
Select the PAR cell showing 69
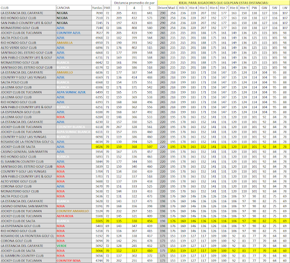pos(107,226)
